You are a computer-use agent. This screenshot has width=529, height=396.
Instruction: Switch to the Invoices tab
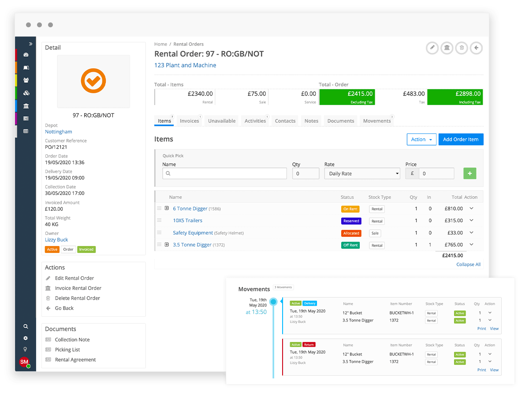[189, 120]
